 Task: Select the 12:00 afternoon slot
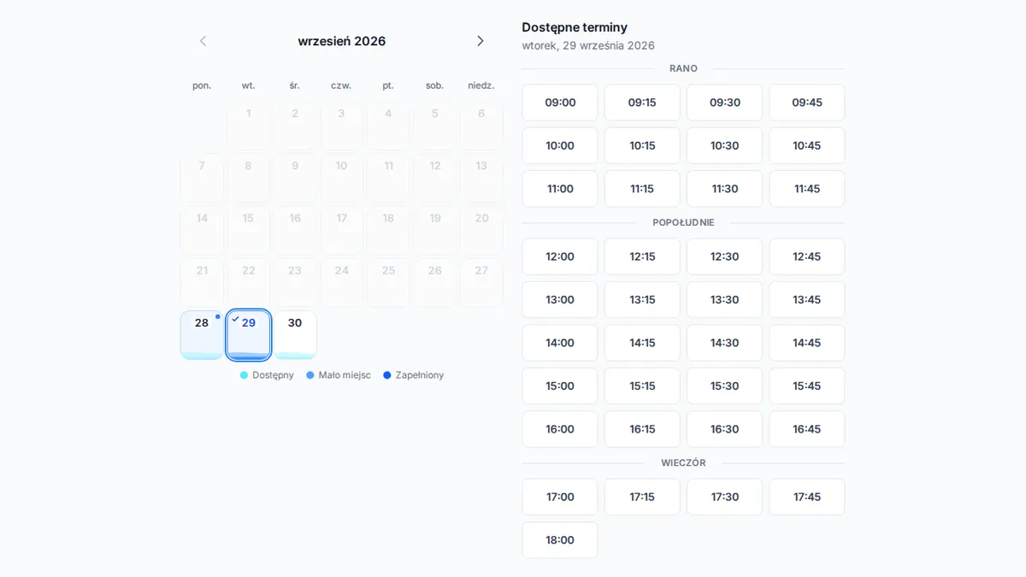[560, 256]
